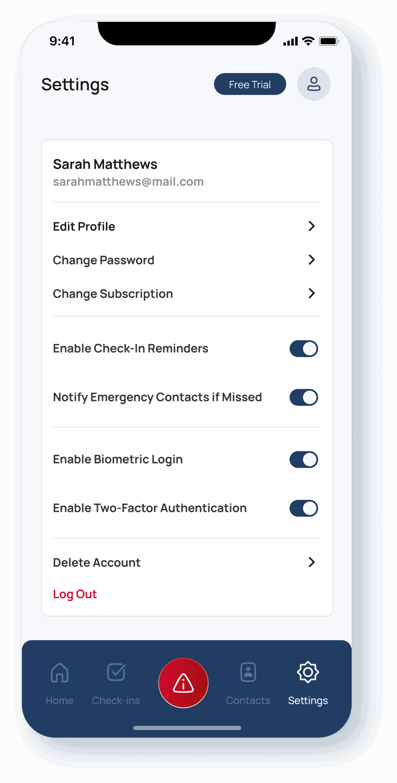Switch to the Check-ins tab label
Image resolution: width=397 pixels, height=783 pixels.
(x=116, y=700)
